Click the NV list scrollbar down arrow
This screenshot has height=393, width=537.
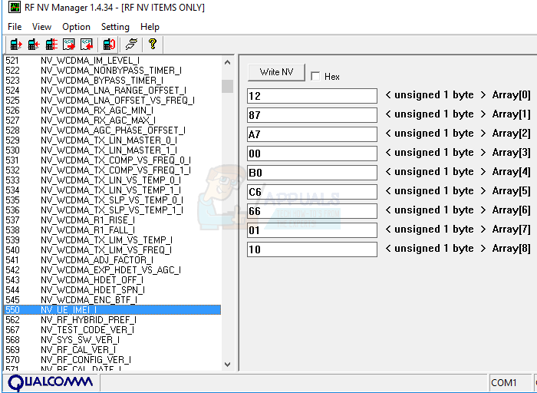click(227, 365)
